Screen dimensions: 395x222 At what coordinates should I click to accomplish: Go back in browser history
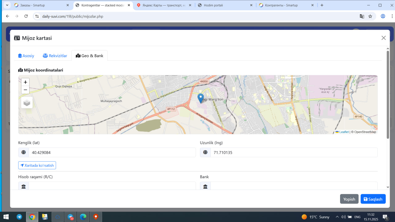pos(7,16)
